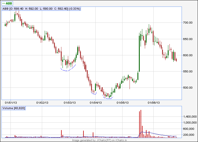
Task: Click the ABB legend label
Action: 7,3
